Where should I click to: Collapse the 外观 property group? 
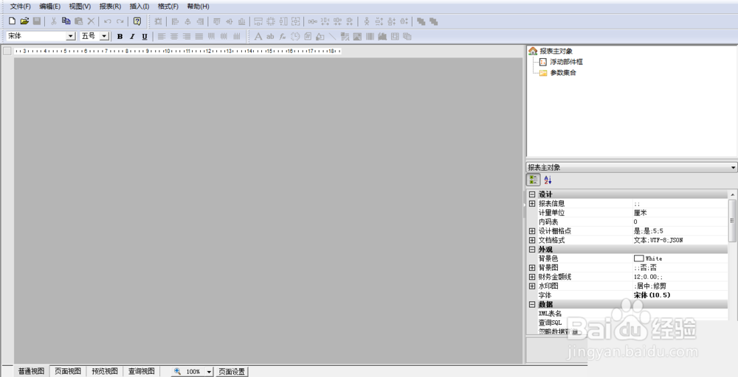(x=532, y=250)
